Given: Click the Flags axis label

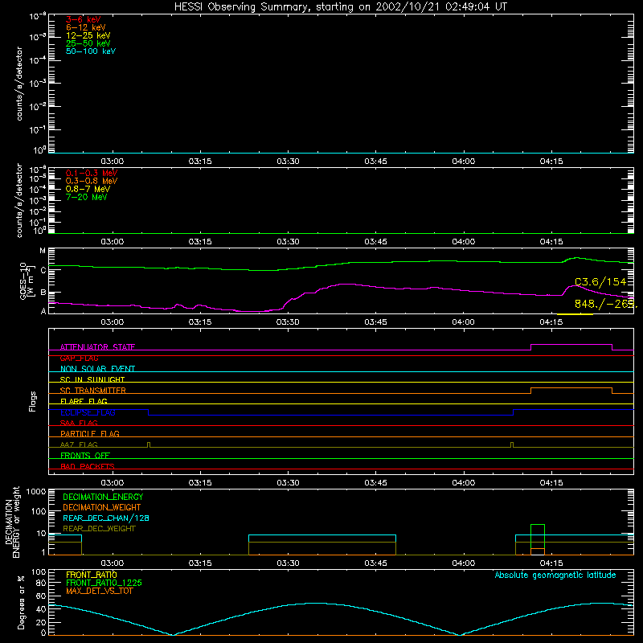Looking at the screenshot, I should pyautogui.click(x=33, y=401).
